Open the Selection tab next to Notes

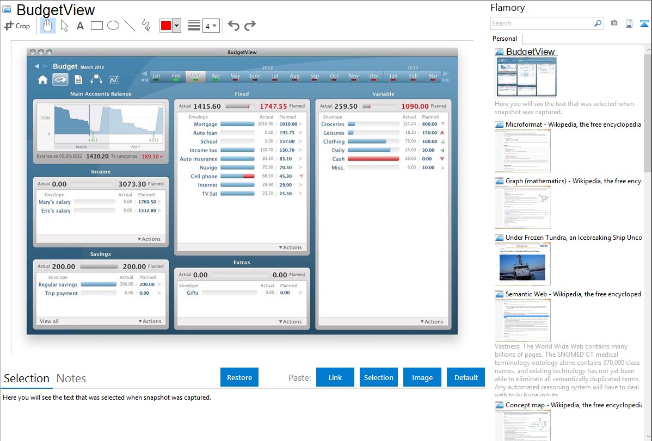pos(27,378)
